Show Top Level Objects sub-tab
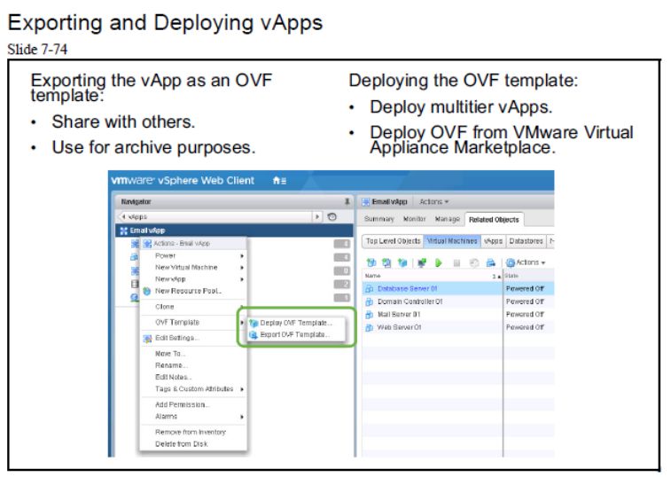 tap(393, 241)
